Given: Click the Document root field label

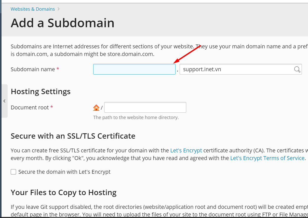Looking at the screenshot, I should pyautogui.click(x=30, y=107).
